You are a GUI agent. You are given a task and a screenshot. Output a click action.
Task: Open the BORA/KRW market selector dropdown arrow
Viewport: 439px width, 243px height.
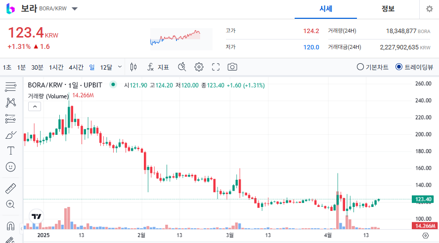(x=75, y=9)
